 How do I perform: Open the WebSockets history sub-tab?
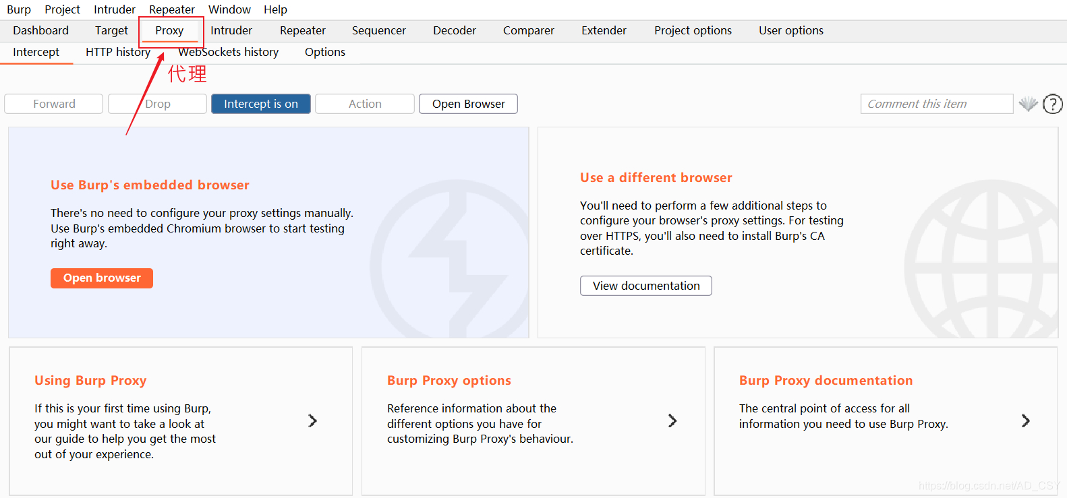[229, 52]
